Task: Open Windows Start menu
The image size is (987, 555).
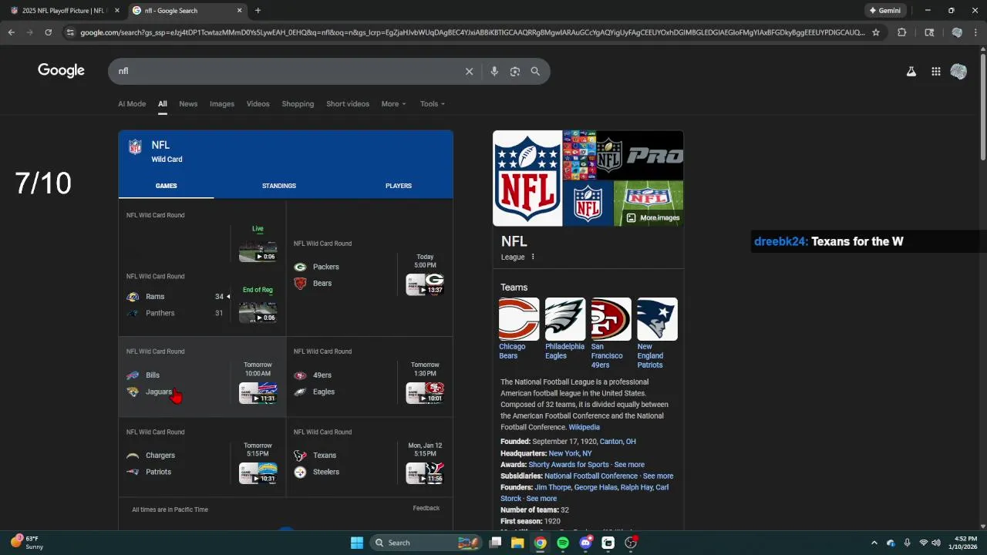Action: pos(357,543)
